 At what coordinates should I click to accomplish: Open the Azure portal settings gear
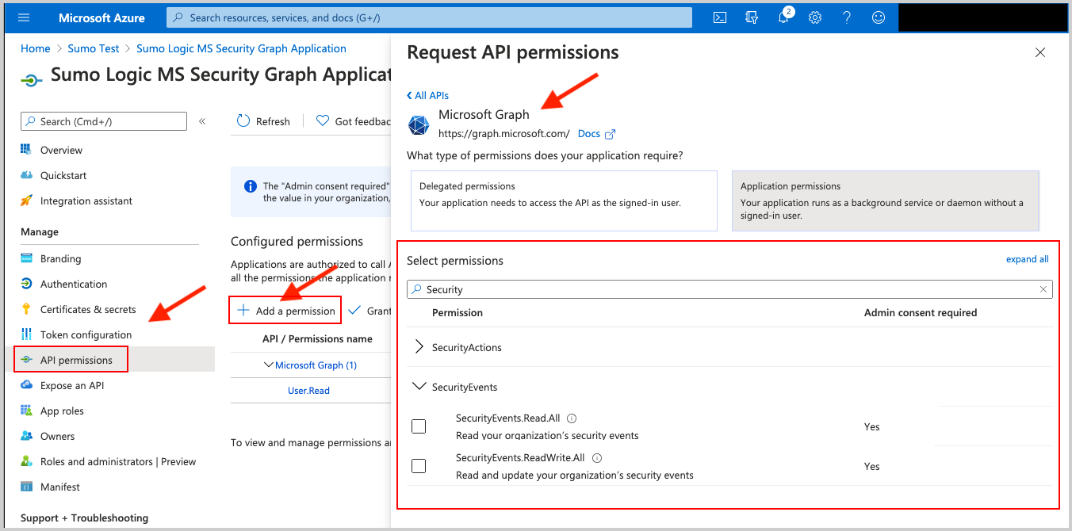(x=815, y=17)
